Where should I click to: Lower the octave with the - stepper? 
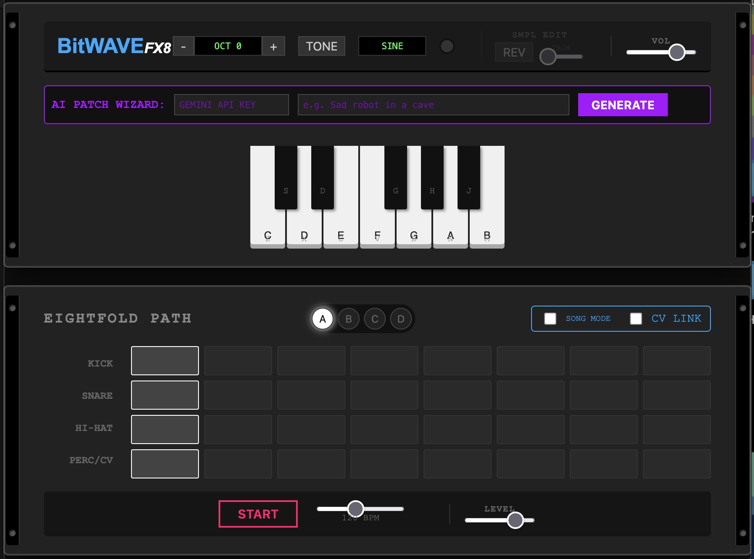point(183,46)
